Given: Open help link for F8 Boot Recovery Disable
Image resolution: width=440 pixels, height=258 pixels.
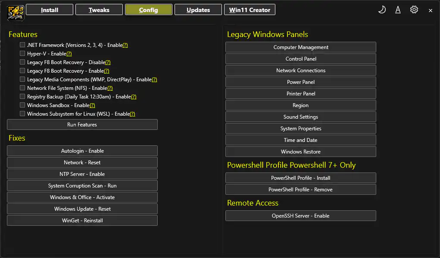Looking at the screenshot, I should point(108,62).
